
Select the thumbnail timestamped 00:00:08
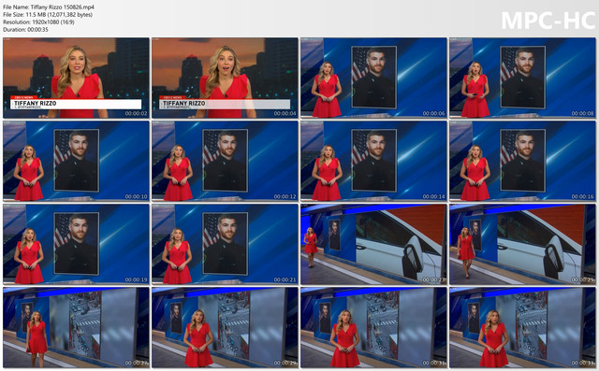tap(522, 78)
